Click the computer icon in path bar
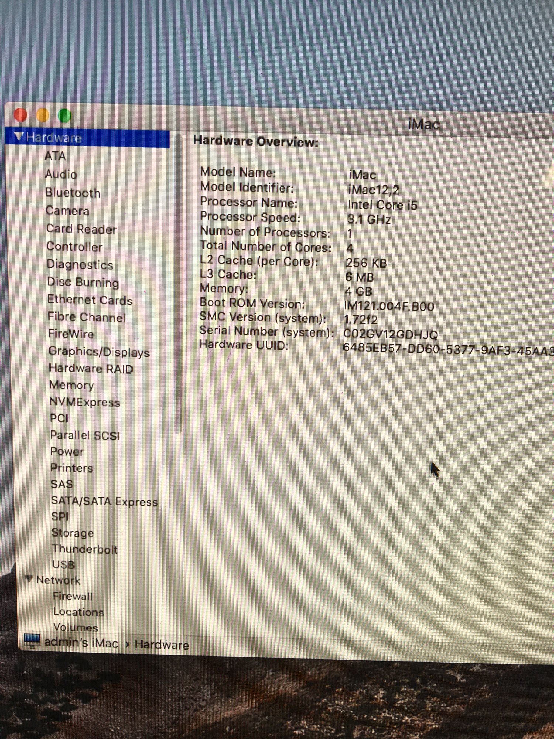The height and width of the screenshot is (739, 554). tap(32, 641)
